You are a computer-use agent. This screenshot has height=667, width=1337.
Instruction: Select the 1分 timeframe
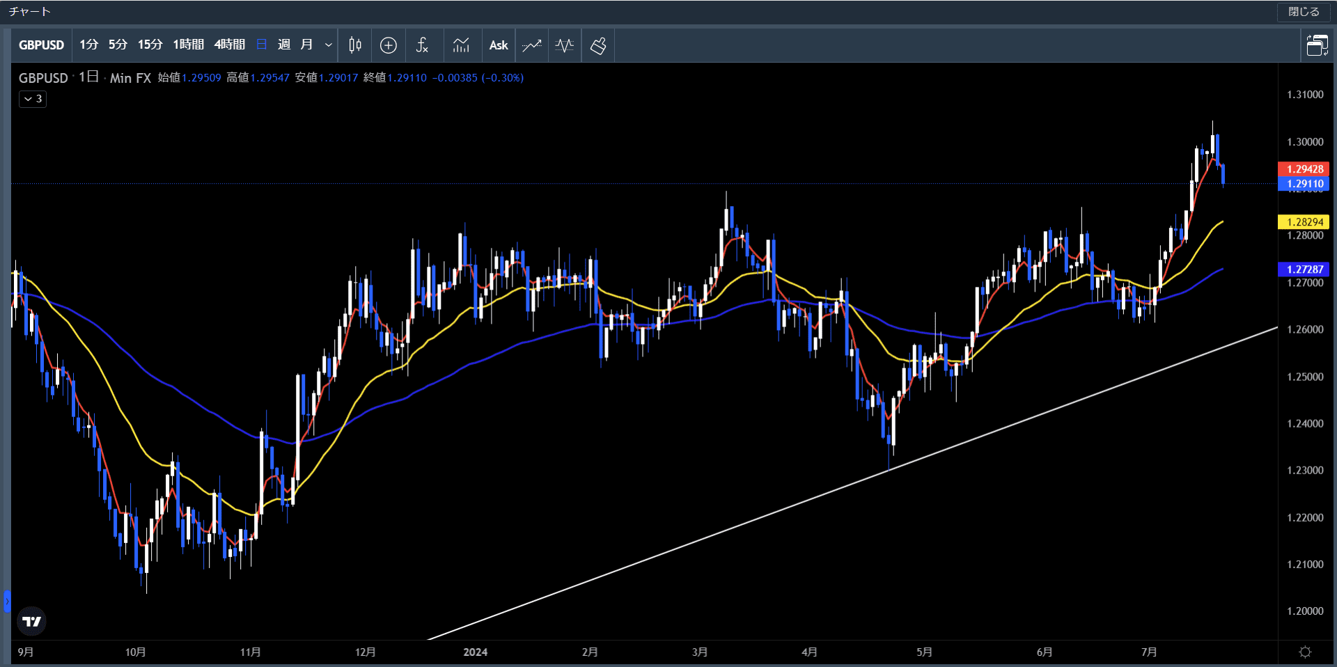point(88,45)
